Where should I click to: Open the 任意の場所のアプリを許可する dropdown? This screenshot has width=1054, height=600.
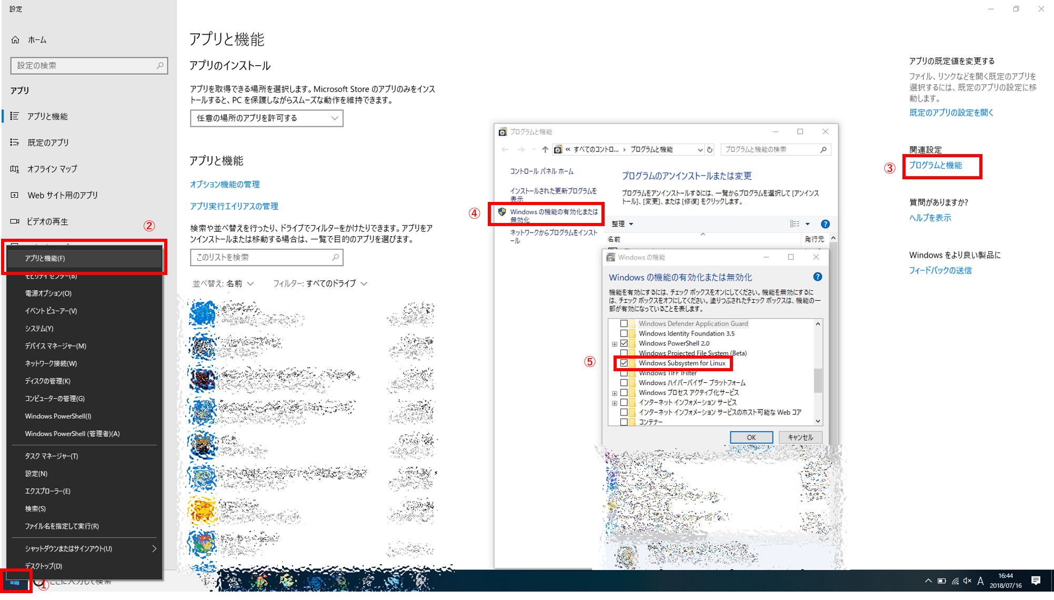tap(266, 118)
